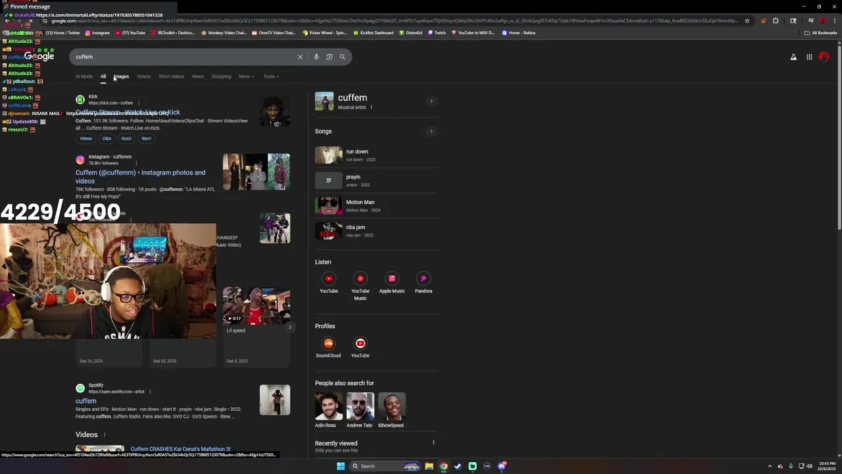The height and width of the screenshot is (474, 842).
Task: Advance the video carousel with next arrow
Action: (x=289, y=327)
